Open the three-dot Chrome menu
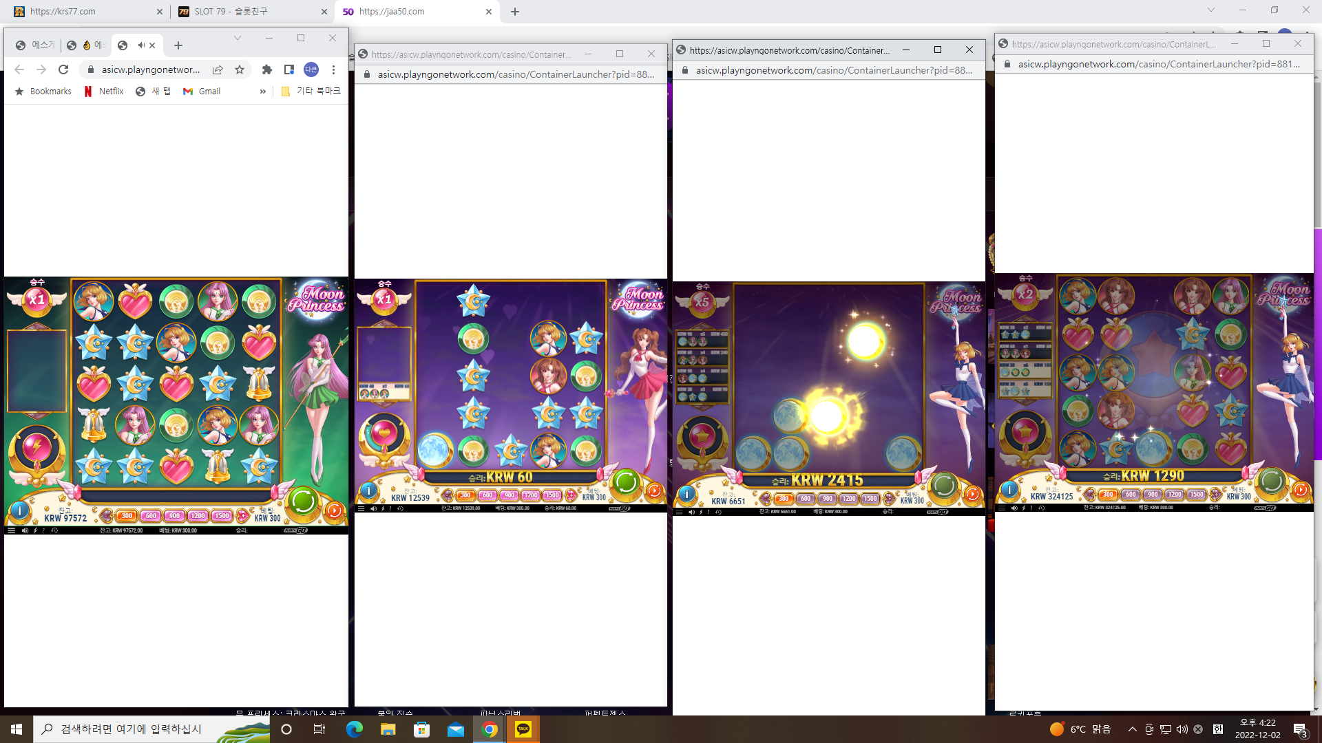 [x=333, y=69]
